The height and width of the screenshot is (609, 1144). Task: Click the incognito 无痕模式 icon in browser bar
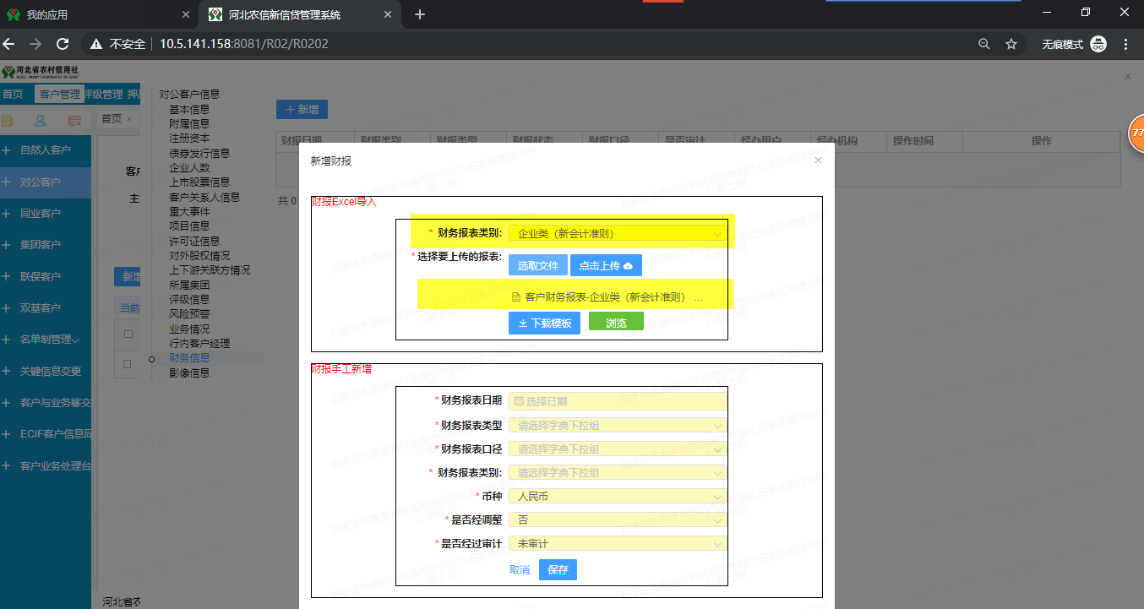click(1098, 43)
